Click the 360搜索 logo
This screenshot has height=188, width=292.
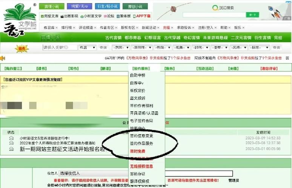(x=223, y=8)
